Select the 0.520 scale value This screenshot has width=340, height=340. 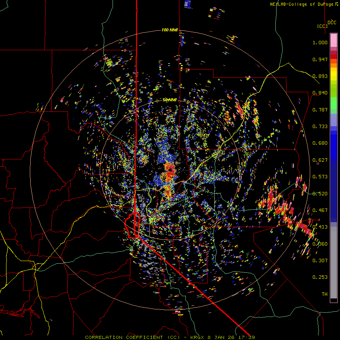(x=320, y=194)
